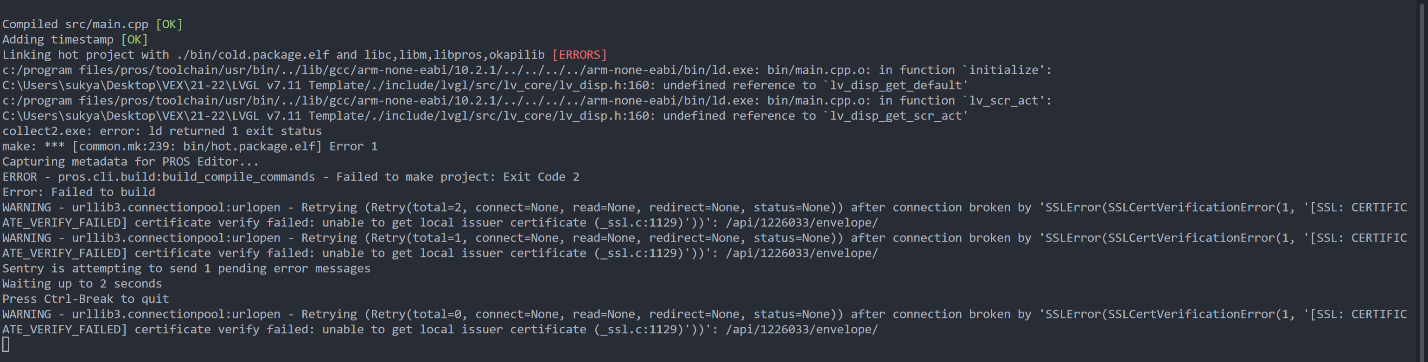The height and width of the screenshot is (362, 1428).
Task: Click the terminal cursor block at the bottom
Action: coord(6,345)
